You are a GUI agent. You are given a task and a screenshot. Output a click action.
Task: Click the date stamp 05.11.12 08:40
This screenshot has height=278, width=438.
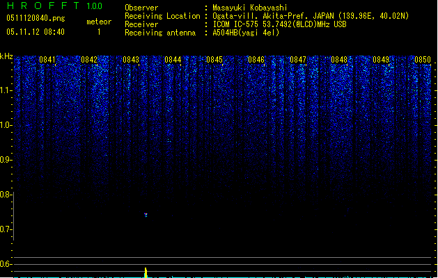click(x=36, y=32)
